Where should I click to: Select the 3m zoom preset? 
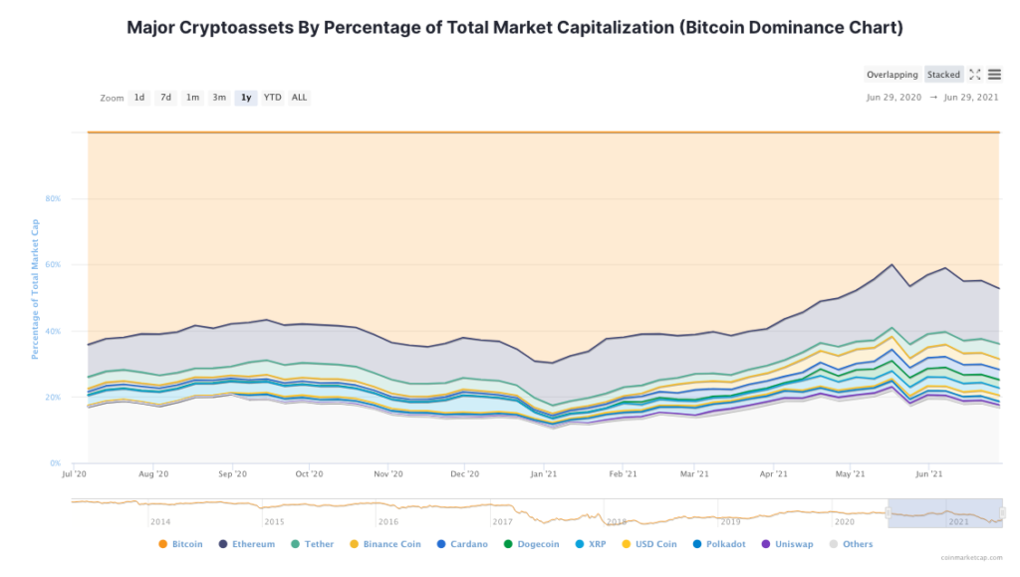[x=219, y=97]
